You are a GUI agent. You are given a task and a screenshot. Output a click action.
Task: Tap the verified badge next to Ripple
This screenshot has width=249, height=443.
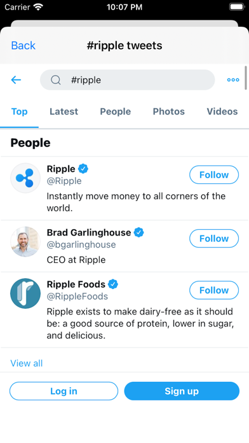83,169
